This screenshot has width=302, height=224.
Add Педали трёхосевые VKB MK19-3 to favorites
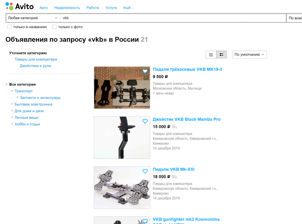pos(145,71)
